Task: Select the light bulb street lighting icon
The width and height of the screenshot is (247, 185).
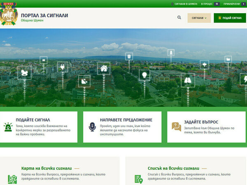Action: [x=144, y=75]
